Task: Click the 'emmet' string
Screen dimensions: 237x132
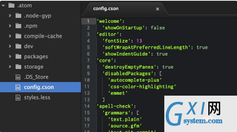Action: tap(118, 93)
